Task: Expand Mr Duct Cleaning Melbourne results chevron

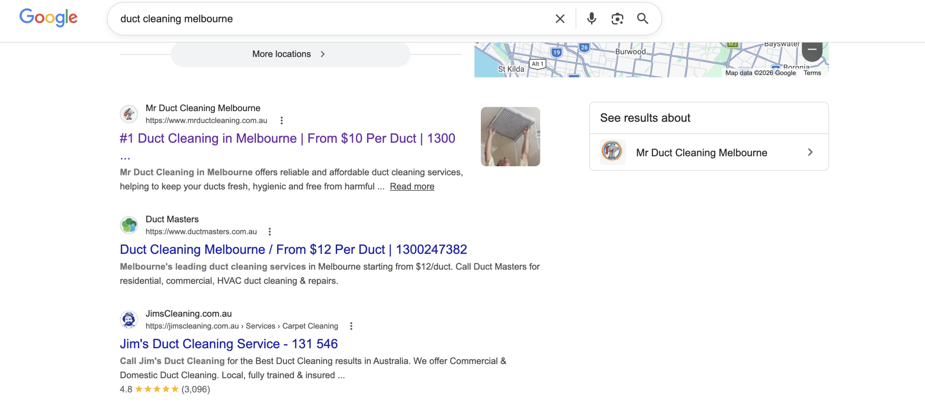Action: (x=810, y=152)
